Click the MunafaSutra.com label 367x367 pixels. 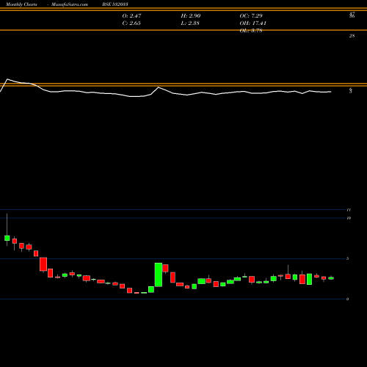pos(70,4)
